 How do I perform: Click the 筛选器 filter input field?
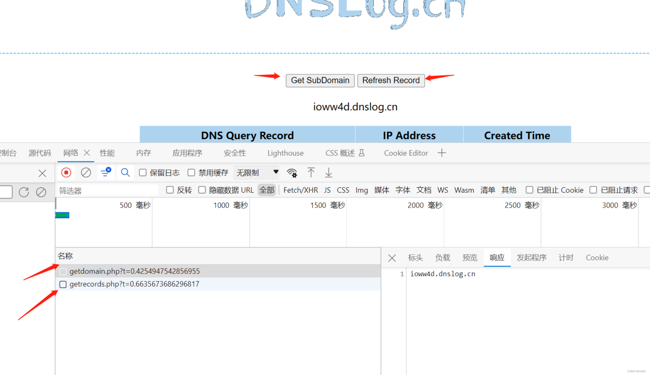point(107,190)
